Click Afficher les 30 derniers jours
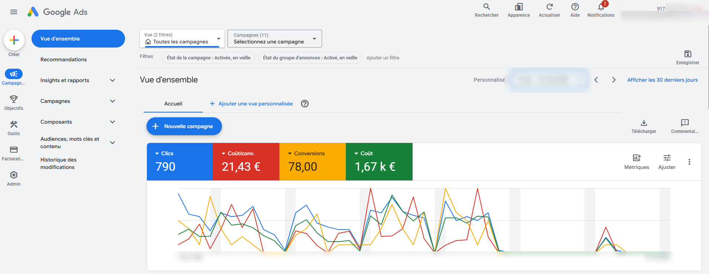 pos(662,80)
